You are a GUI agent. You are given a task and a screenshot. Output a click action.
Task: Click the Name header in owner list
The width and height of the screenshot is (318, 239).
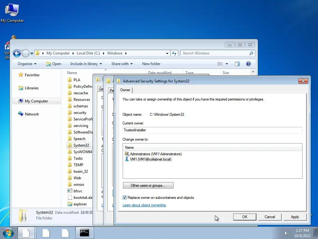click(212, 147)
